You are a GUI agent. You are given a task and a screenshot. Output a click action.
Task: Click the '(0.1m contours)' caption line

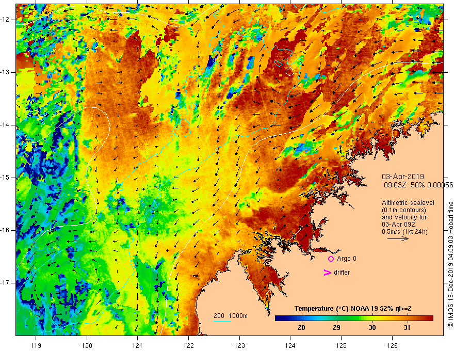click(404, 210)
